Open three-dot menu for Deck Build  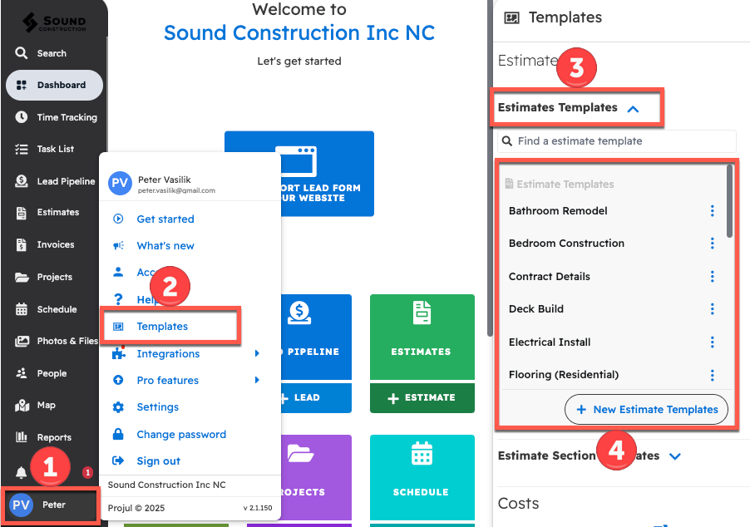(x=712, y=309)
